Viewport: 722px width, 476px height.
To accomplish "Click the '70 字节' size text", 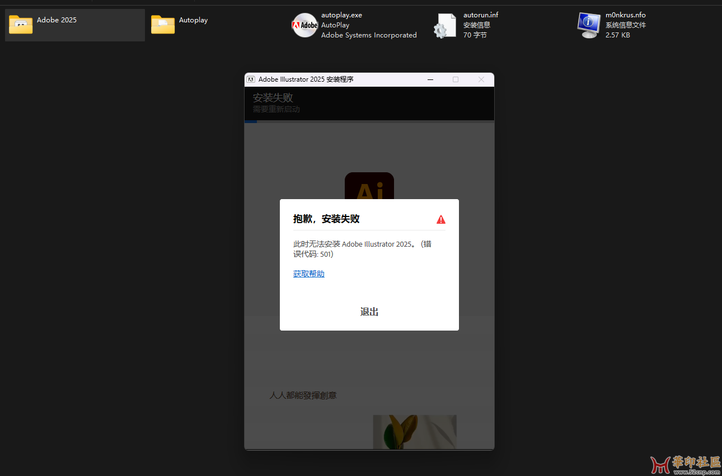I will point(475,35).
